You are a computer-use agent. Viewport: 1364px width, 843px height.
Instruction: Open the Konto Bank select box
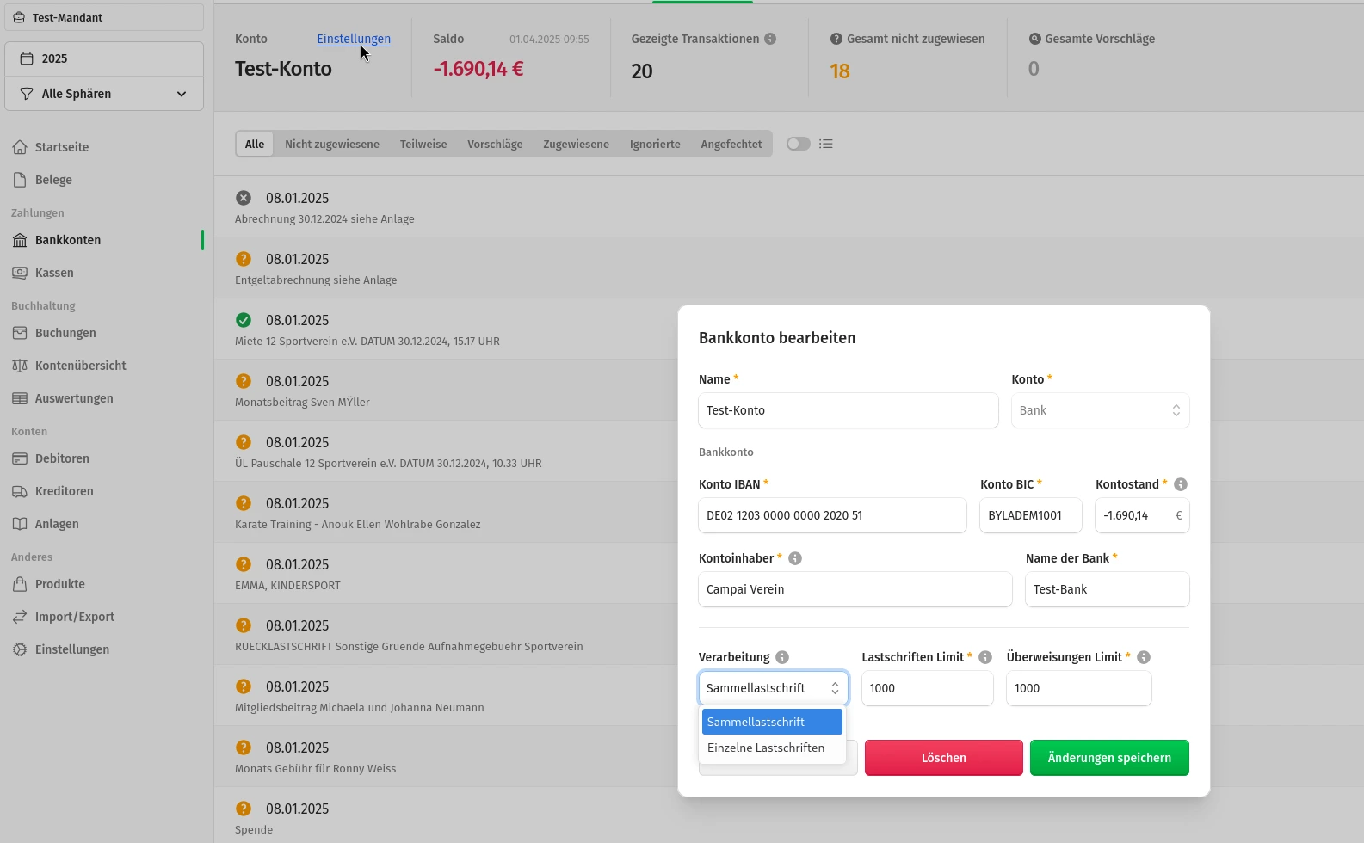click(1100, 410)
